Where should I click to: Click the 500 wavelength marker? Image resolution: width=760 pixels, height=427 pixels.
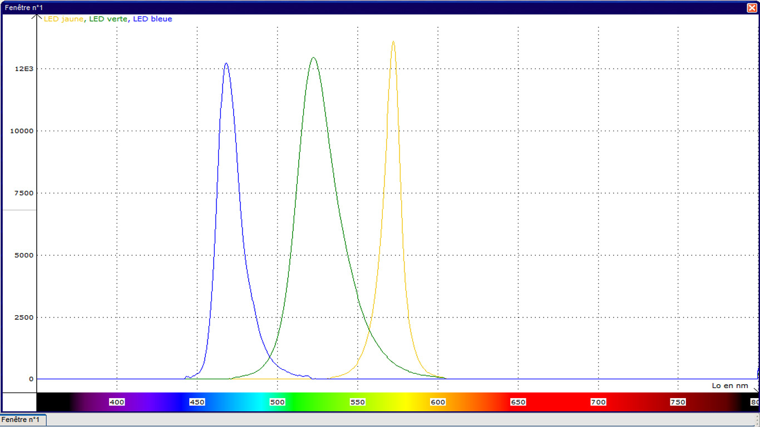click(277, 402)
